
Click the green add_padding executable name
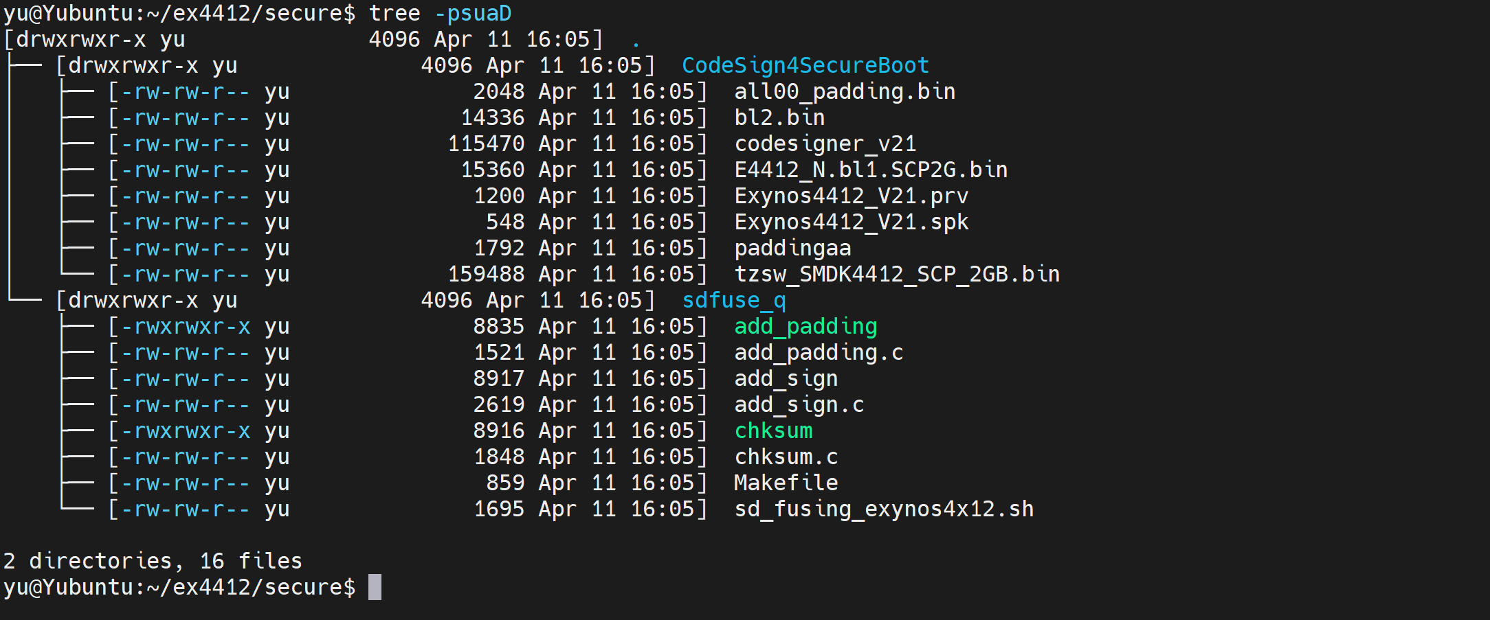[x=805, y=327]
